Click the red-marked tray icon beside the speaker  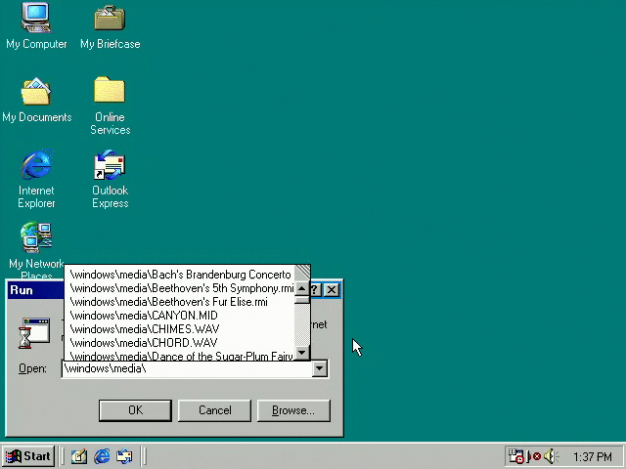(535, 456)
